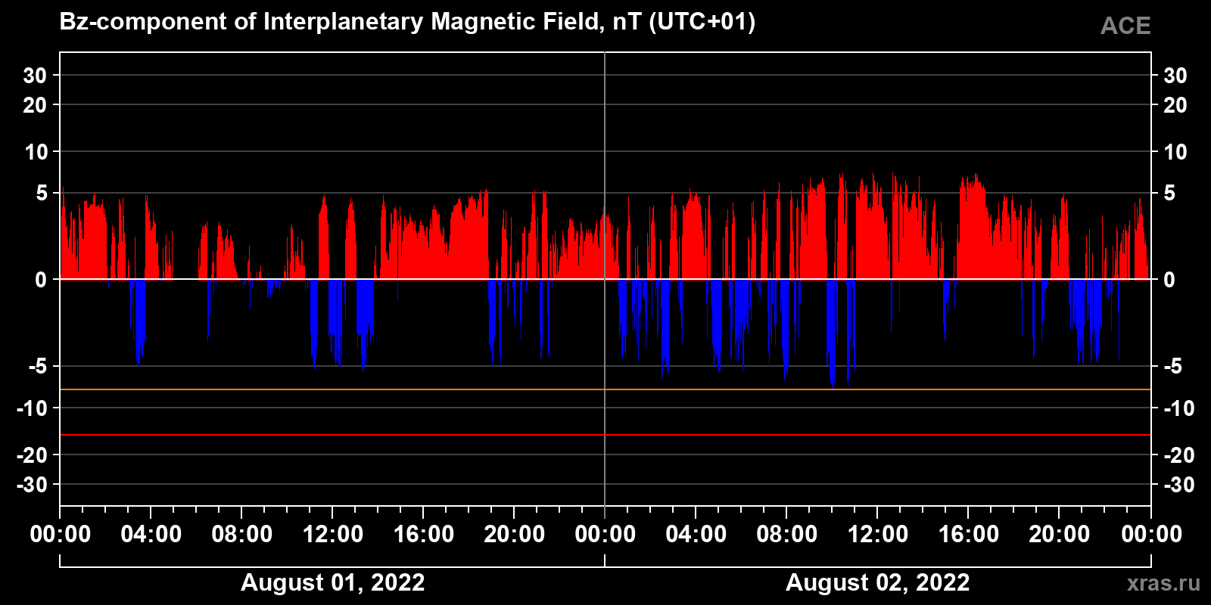
Task: Click the chart title about Bz-component
Action: click(x=407, y=22)
